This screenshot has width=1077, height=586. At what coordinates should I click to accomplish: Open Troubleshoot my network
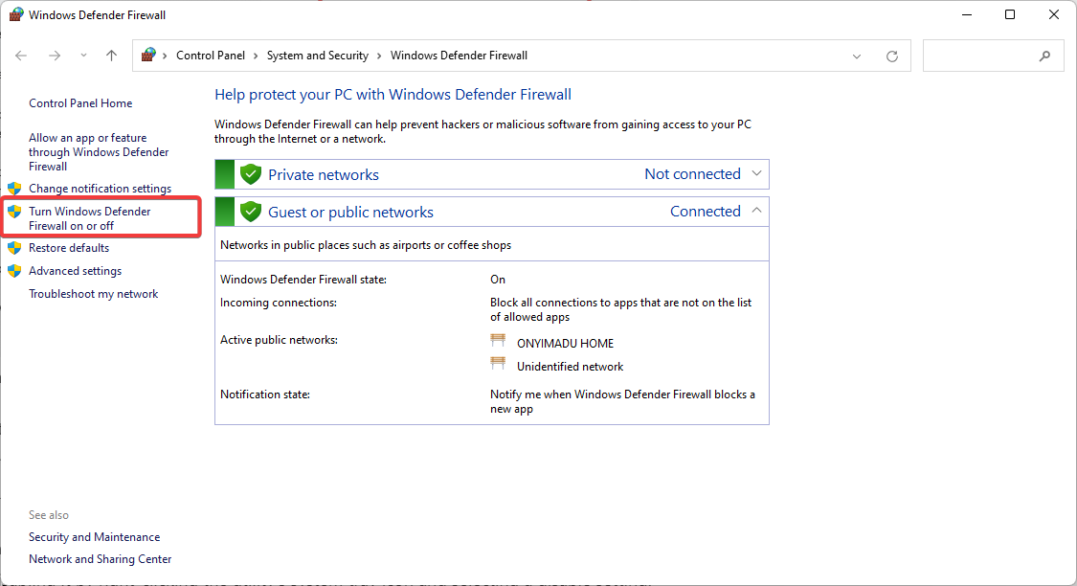pos(94,294)
